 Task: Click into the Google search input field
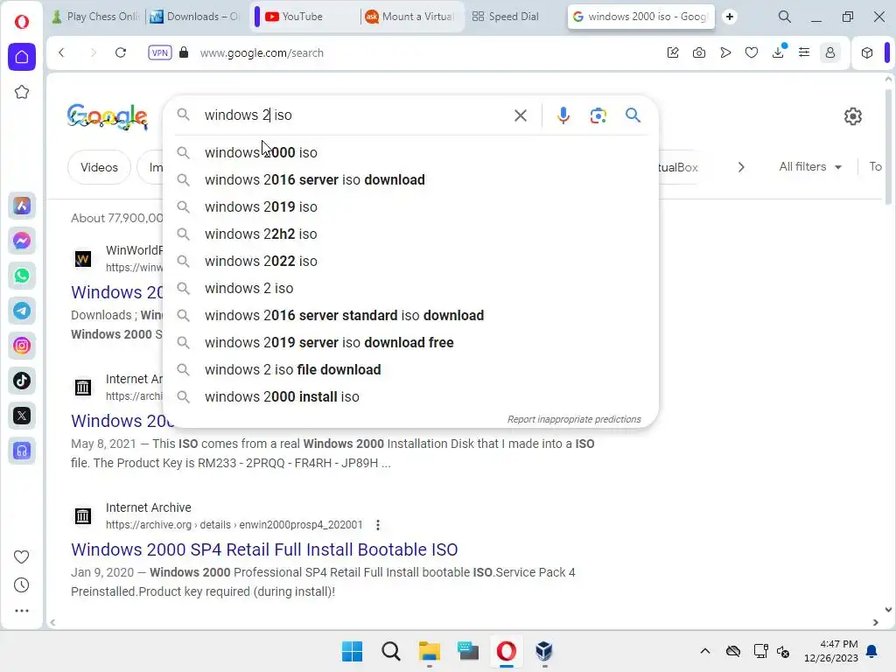(x=354, y=115)
